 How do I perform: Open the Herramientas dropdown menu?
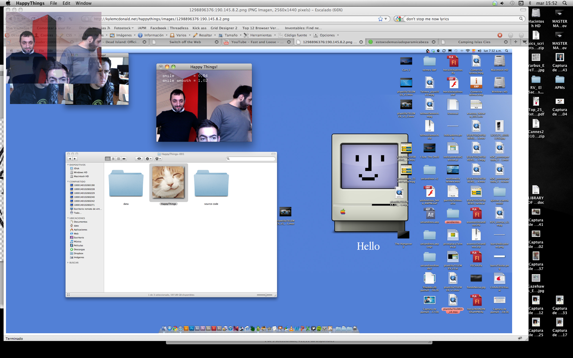pyautogui.click(x=261, y=35)
